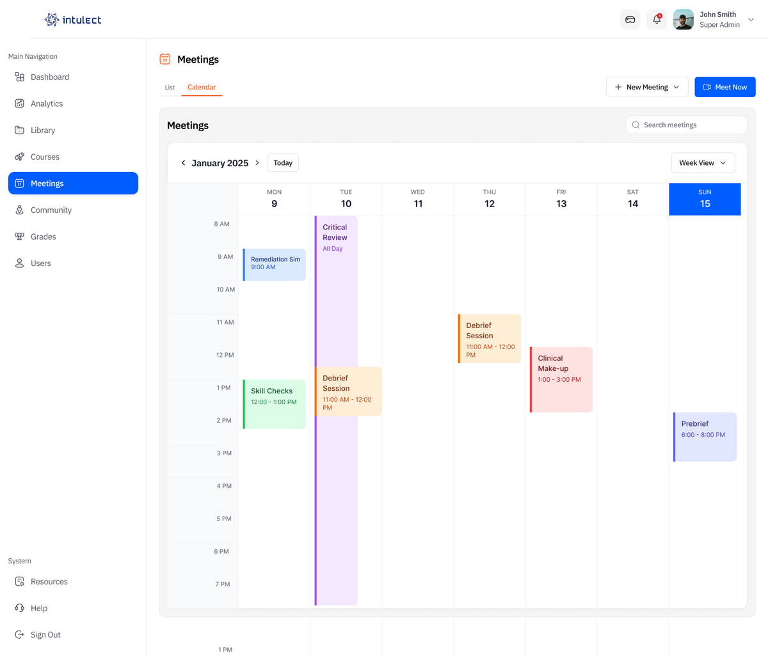
Task: Click the 7 PM time row label
Action: (x=222, y=584)
